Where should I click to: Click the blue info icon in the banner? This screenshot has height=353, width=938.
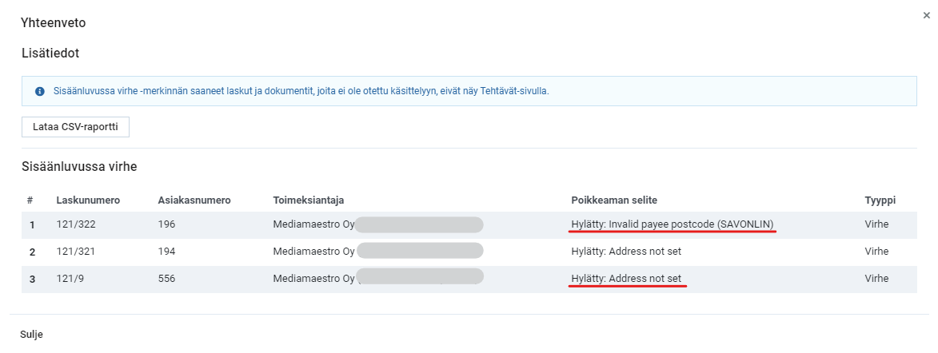click(40, 92)
